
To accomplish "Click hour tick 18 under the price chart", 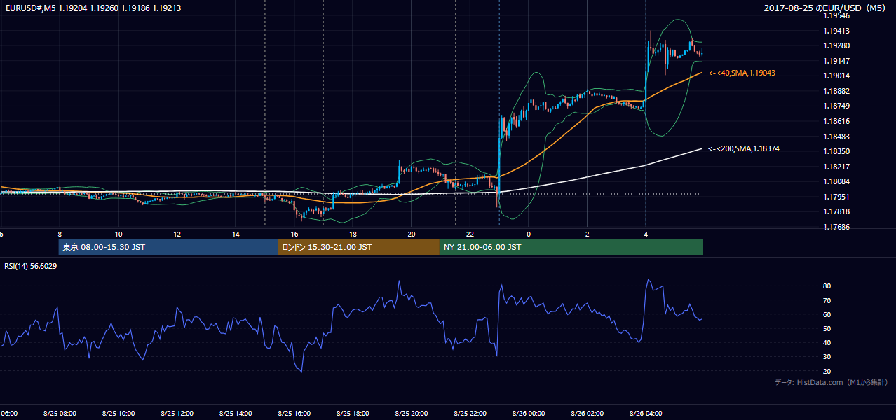I will click(x=353, y=234).
